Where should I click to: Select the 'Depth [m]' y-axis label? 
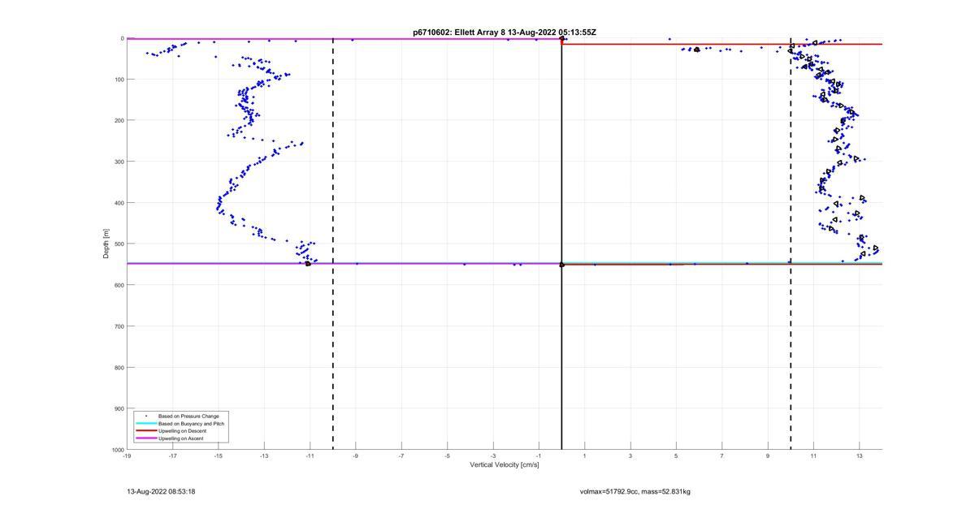(106, 244)
